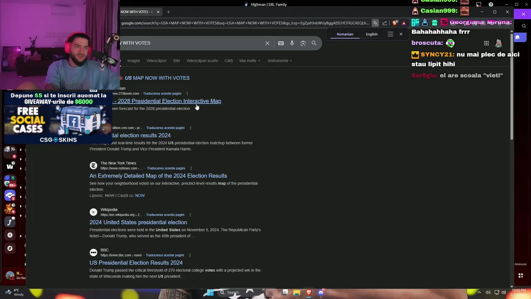Open the Discord server with W logo
The height and width of the screenshot is (299, 531).
point(10,167)
